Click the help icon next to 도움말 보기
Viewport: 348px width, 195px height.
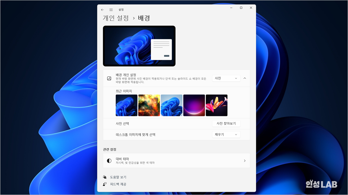coord(105,177)
